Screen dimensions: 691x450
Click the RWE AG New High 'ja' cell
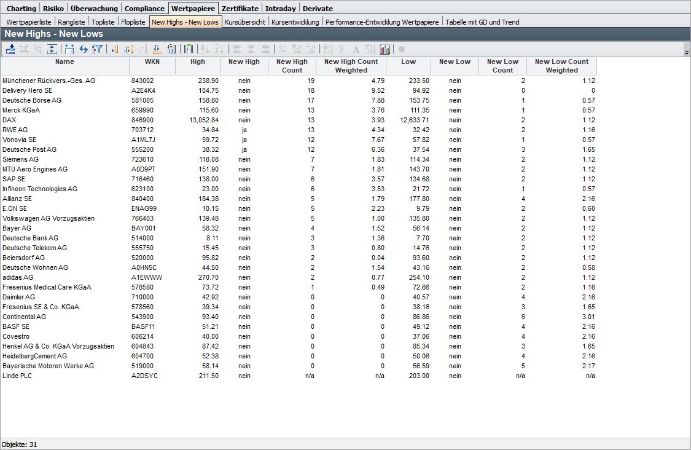(244, 130)
